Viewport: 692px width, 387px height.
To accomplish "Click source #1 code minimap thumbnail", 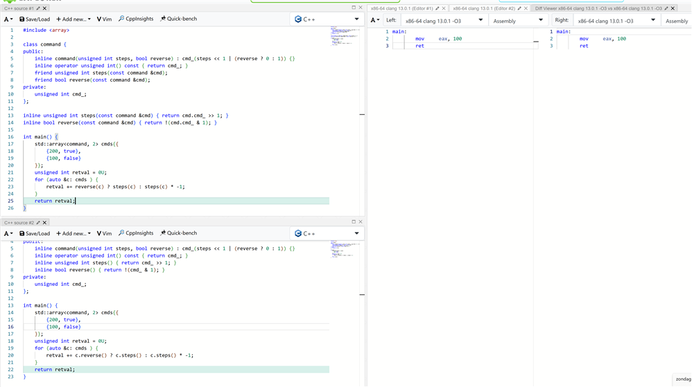I will point(345,36).
